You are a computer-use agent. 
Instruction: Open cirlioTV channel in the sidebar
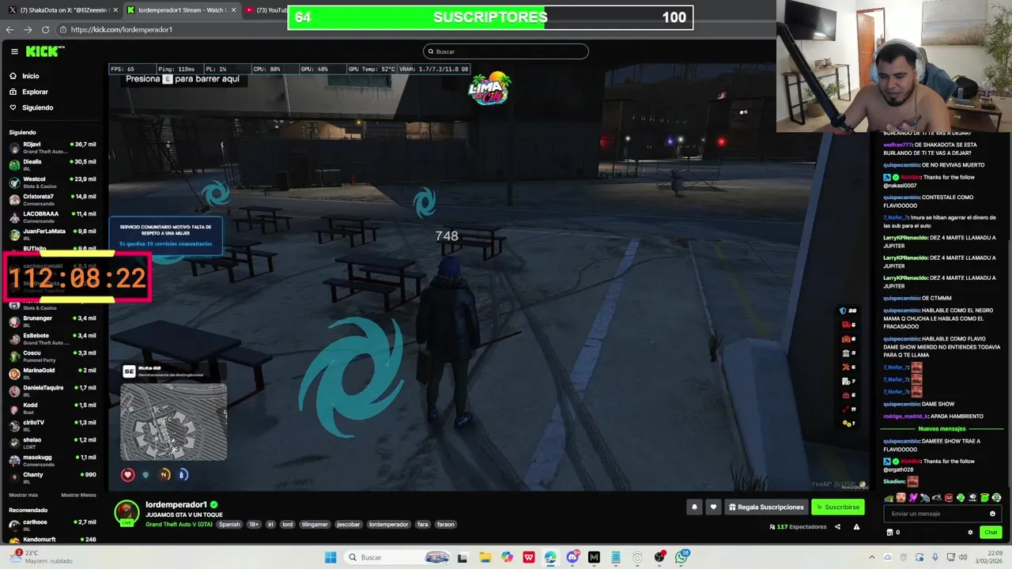[x=52, y=425]
